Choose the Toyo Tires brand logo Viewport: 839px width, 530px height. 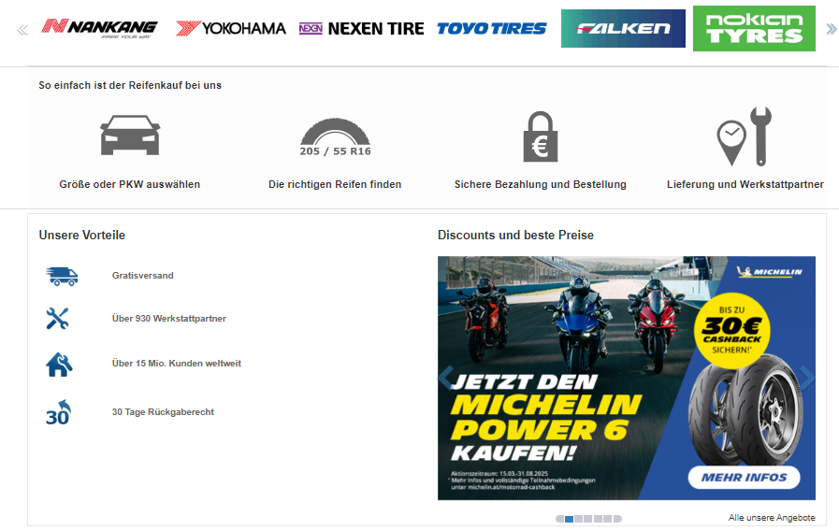tap(492, 28)
